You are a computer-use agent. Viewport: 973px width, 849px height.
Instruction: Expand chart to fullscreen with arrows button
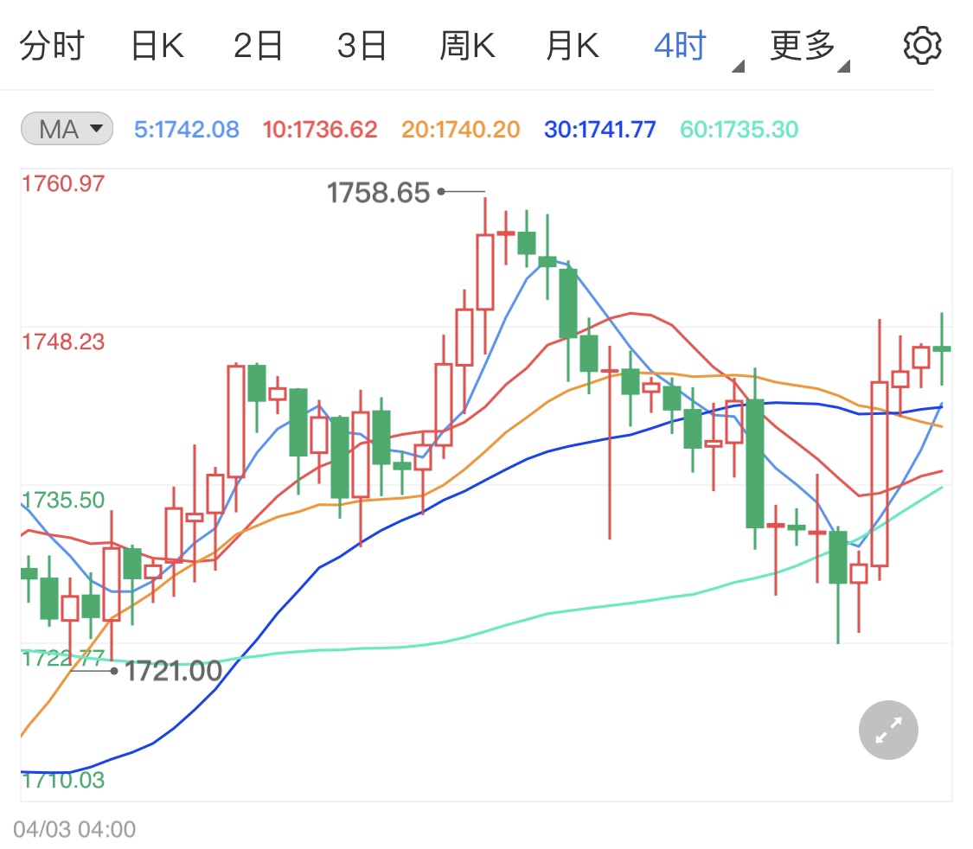point(888,730)
